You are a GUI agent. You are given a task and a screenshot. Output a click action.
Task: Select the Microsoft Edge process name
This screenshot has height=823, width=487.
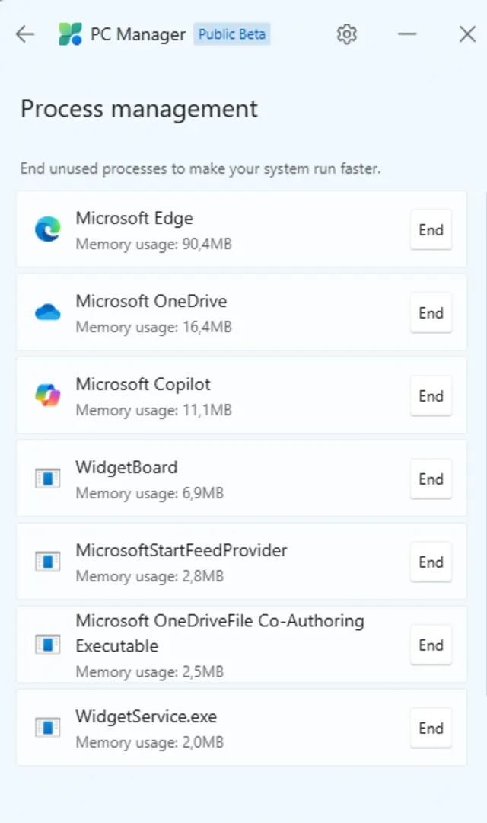(134, 219)
